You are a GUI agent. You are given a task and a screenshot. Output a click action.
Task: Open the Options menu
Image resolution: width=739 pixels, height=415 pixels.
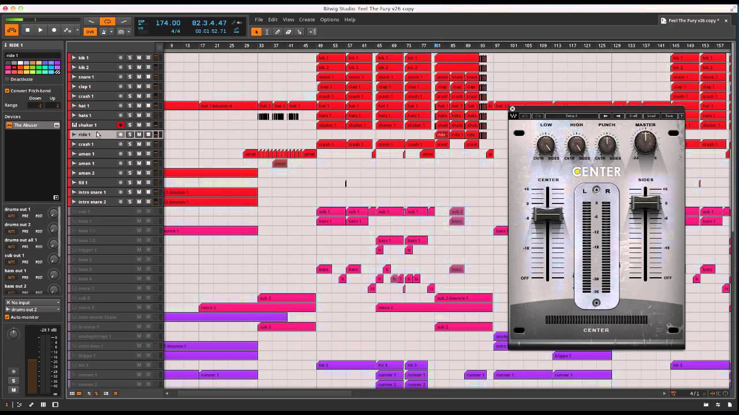click(330, 20)
